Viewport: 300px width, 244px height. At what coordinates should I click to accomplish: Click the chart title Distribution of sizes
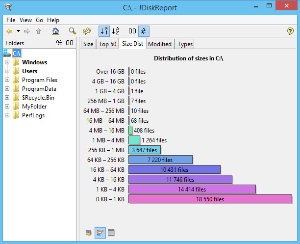[x=188, y=58]
